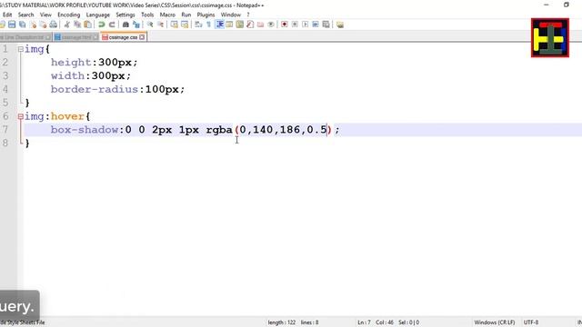Open the Edit menu
582x327 pixels.
coord(7,15)
